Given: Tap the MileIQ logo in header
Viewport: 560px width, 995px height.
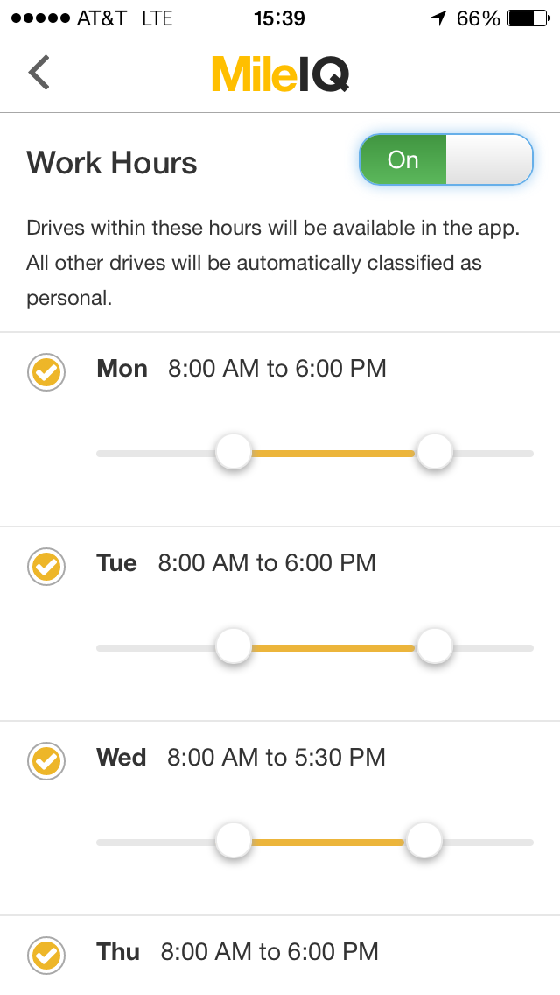Looking at the screenshot, I should (x=280, y=74).
